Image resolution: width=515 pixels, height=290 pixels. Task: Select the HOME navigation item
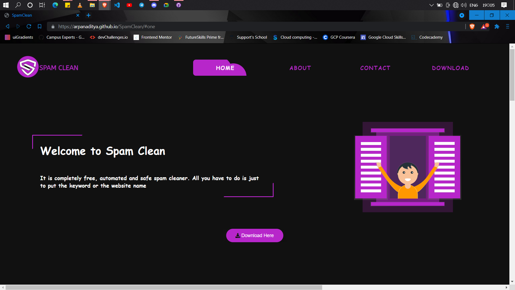pos(225,68)
